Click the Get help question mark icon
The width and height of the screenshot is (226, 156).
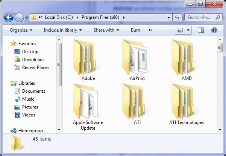pos(214,30)
